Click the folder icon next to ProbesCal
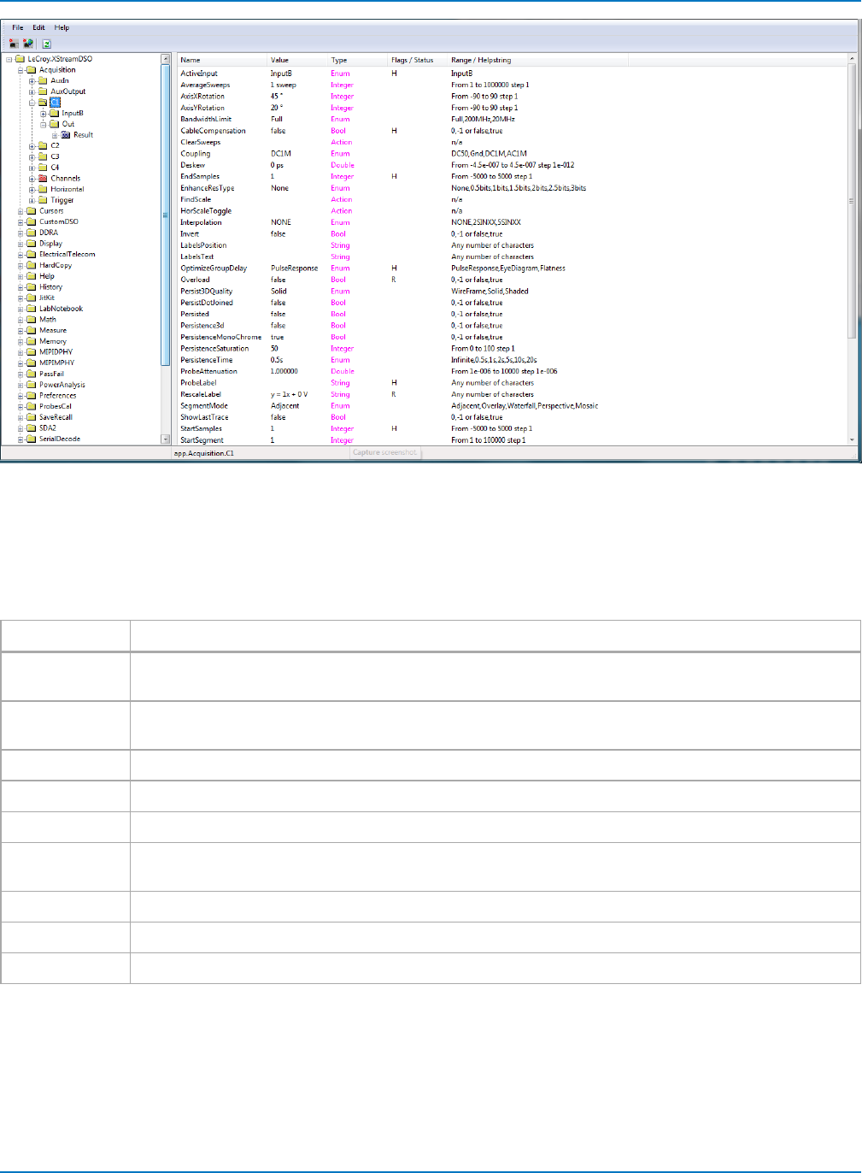The width and height of the screenshot is (862, 1173). coord(32,406)
